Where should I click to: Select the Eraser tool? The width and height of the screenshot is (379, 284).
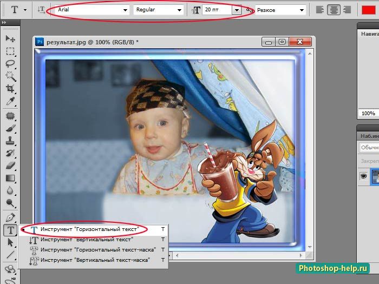(x=10, y=166)
